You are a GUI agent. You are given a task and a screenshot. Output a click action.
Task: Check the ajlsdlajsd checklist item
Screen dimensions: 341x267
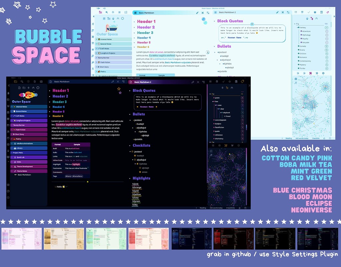135,160
